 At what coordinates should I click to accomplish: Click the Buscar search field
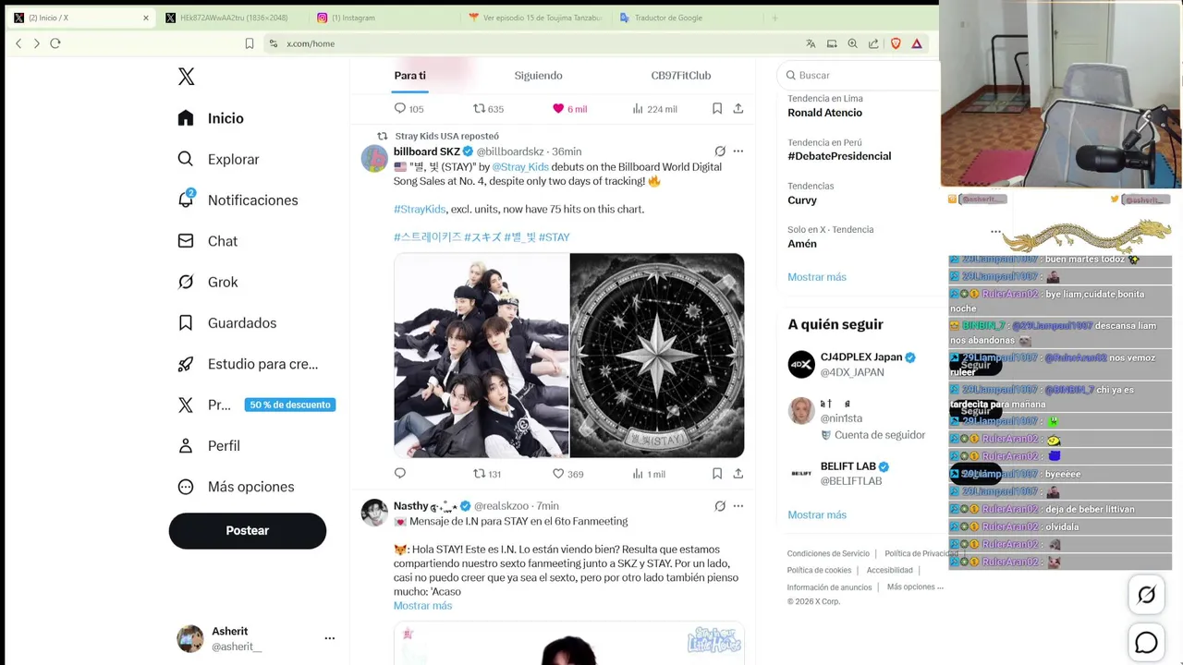coord(860,75)
